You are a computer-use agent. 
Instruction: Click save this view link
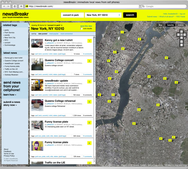tap(86, 26)
